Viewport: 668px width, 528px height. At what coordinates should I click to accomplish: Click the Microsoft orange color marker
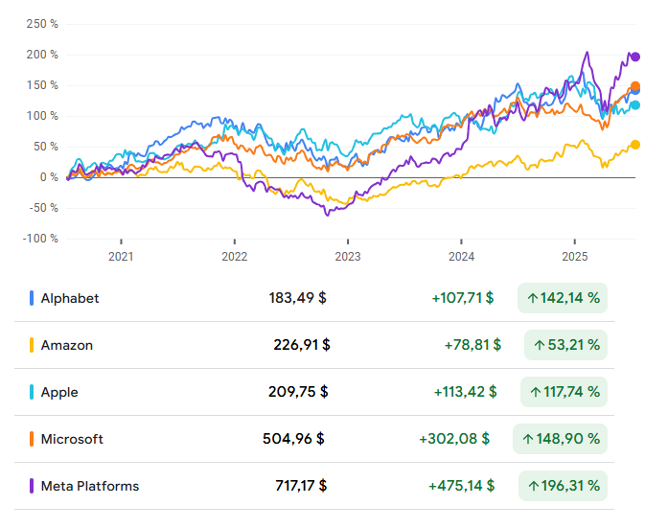tap(32, 439)
